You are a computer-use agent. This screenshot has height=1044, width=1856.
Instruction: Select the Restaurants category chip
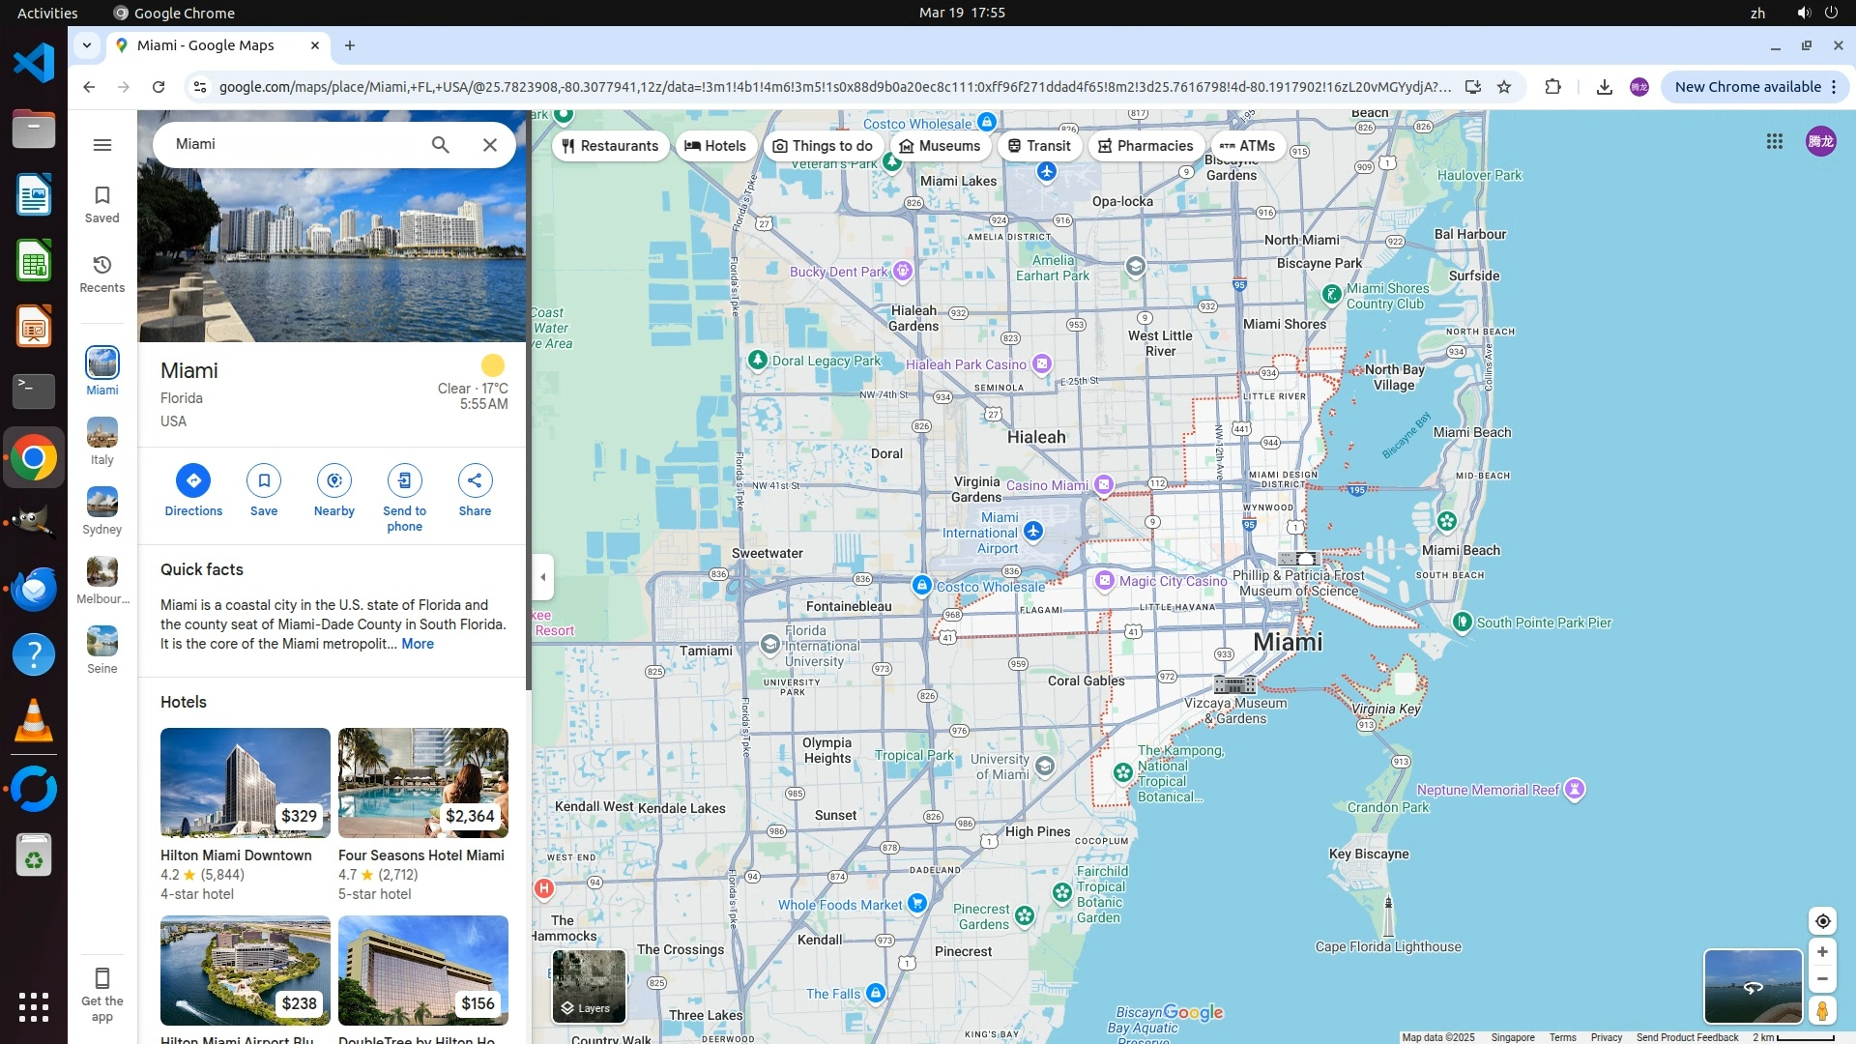(x=610, y=146)
